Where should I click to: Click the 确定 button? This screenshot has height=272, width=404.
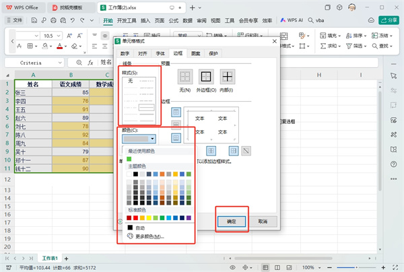tap(231, 221)
